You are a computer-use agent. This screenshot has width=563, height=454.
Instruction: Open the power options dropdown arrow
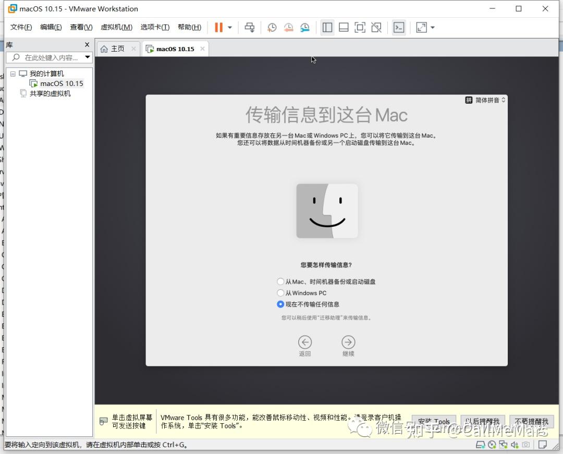click(x=230, y=27)
